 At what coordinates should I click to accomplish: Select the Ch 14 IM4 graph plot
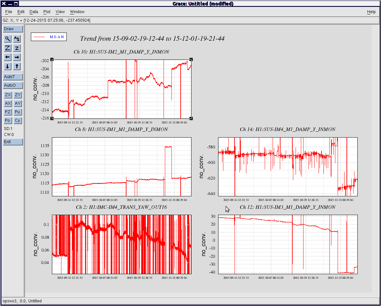tap(288, 166)
